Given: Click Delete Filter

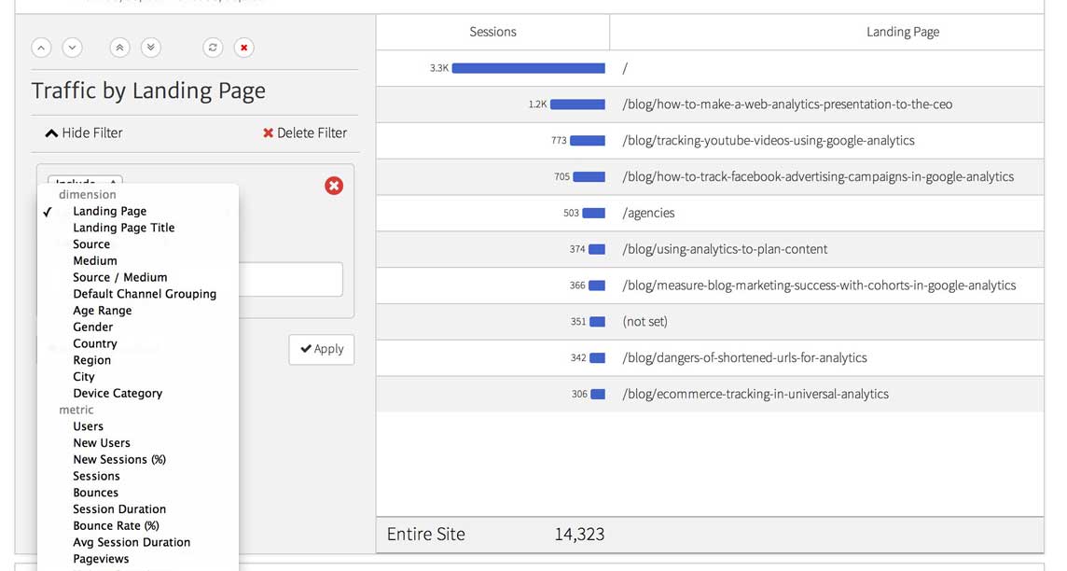Looking at the screenshot, I should click(x=305, y=133).
